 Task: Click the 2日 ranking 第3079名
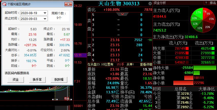185,98
